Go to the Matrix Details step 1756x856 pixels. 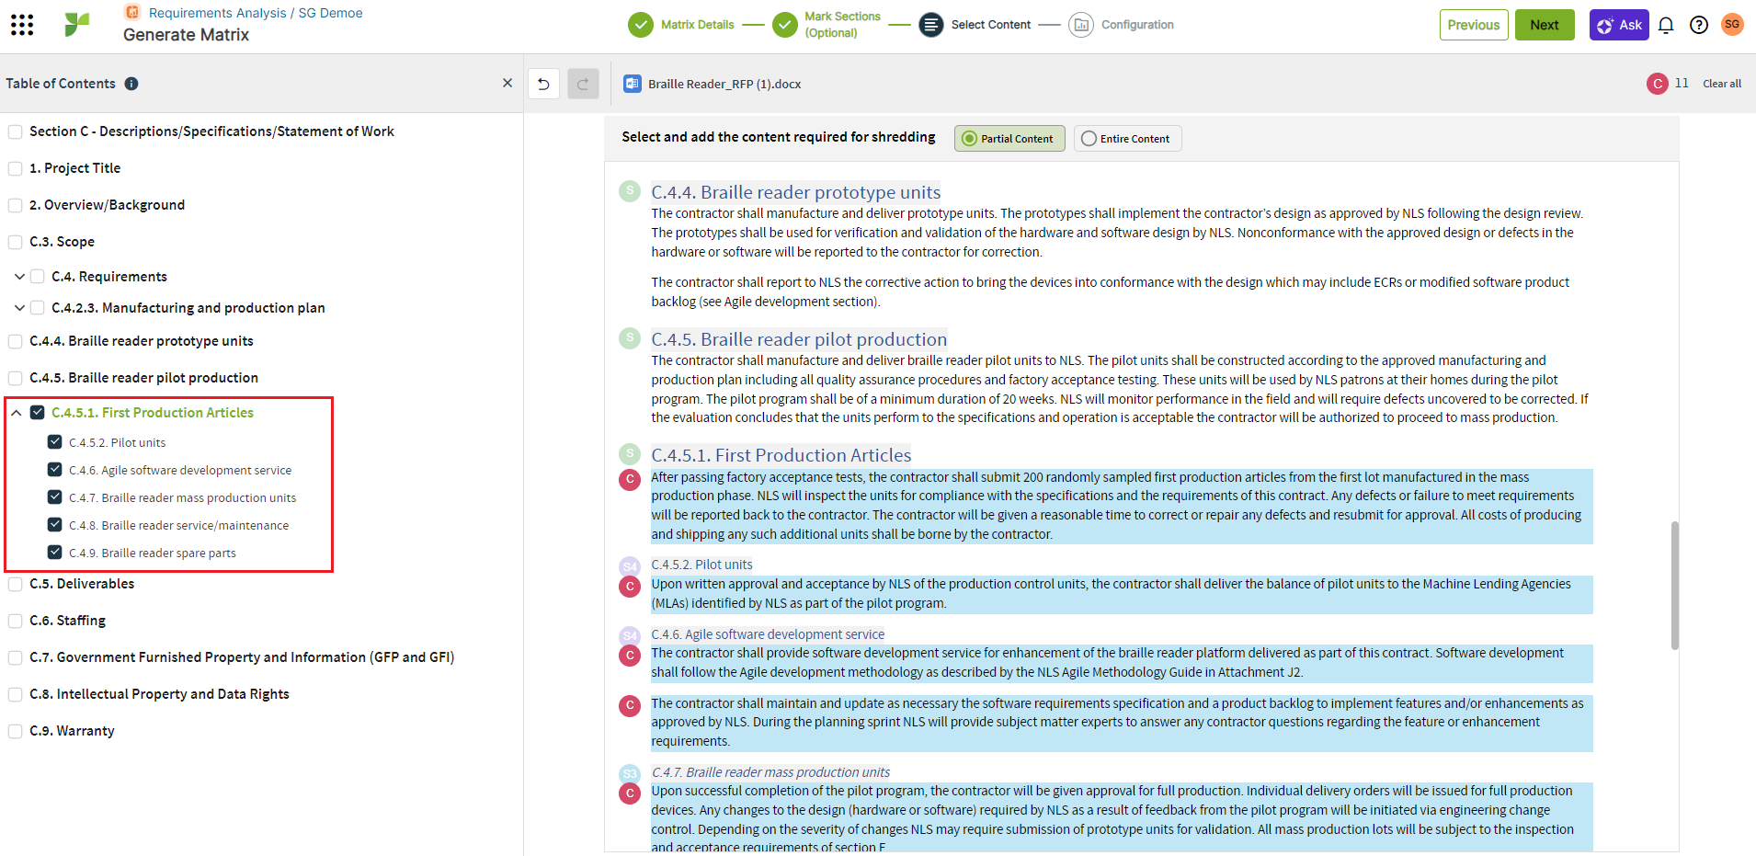pyautogui.click(x=697, y=25)
